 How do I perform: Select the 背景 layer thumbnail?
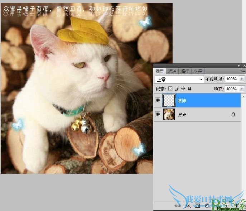[169, 114]
